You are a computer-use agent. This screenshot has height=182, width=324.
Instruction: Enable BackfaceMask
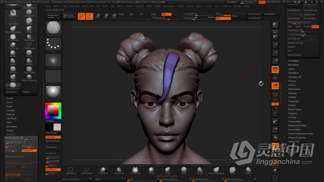[53, 141]
